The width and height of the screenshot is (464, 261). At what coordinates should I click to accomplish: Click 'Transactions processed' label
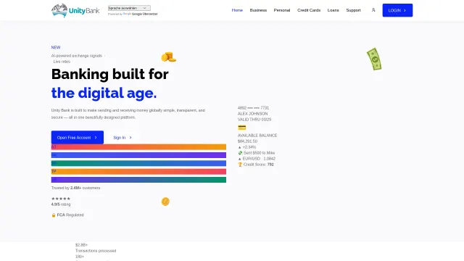(96, 251)
